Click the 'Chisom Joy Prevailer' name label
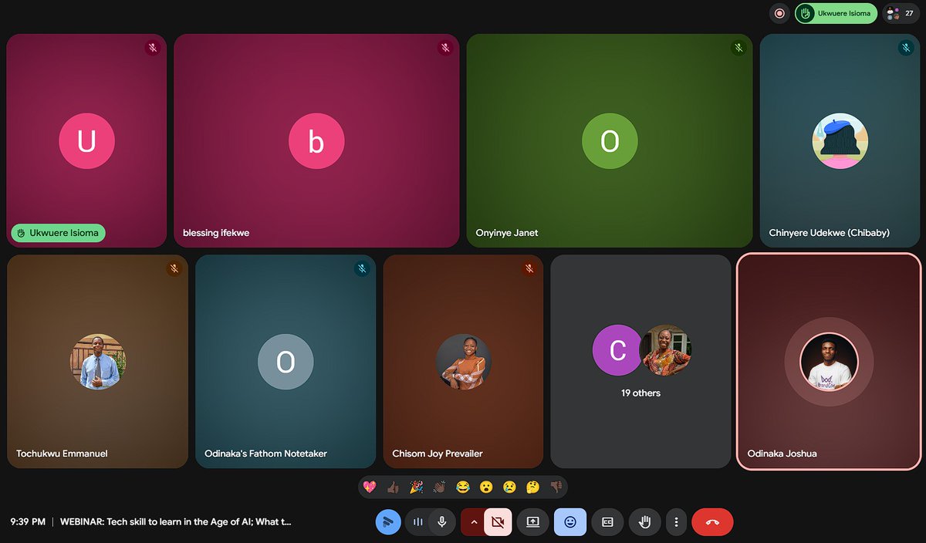The width and height of the screenshot is (926, 543). [x=438, y=454]
